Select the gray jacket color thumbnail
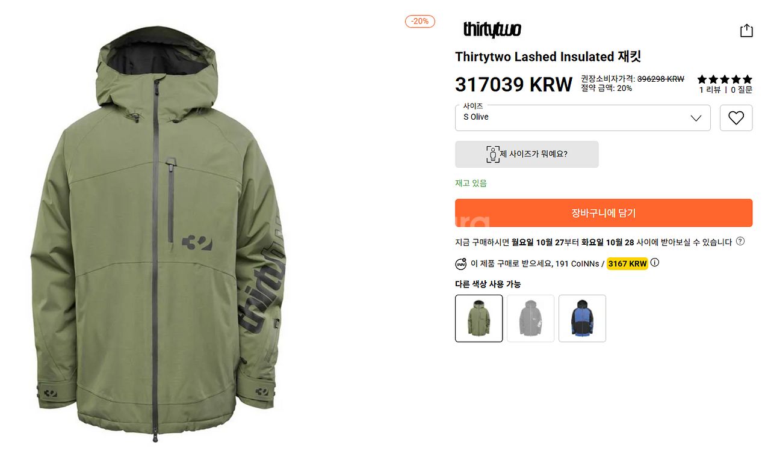Viewport: 765px width, 451px height. (530, 318)
